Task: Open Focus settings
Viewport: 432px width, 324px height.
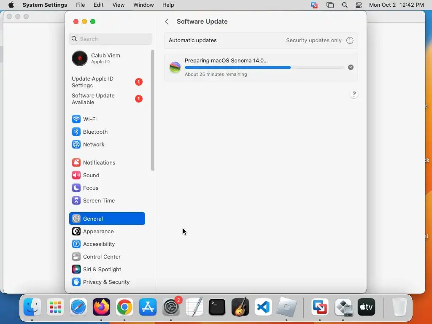Action: click(107, 188)
